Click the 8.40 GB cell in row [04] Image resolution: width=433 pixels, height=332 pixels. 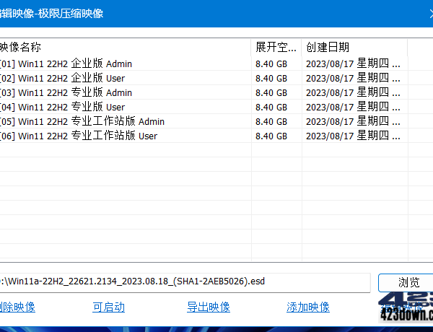272,107
